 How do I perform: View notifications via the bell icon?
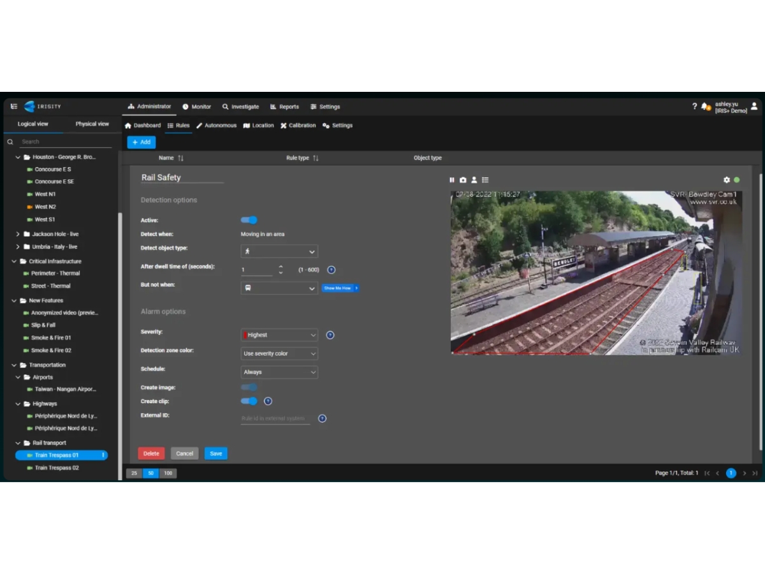(705, 107)
